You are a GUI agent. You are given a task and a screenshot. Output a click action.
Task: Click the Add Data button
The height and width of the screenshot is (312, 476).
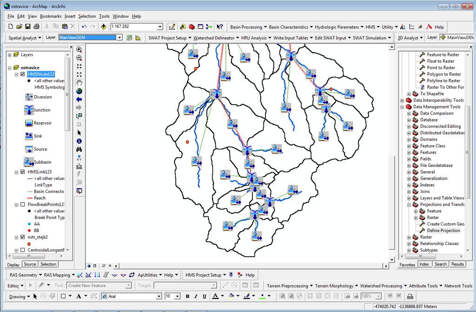[104, 27]
